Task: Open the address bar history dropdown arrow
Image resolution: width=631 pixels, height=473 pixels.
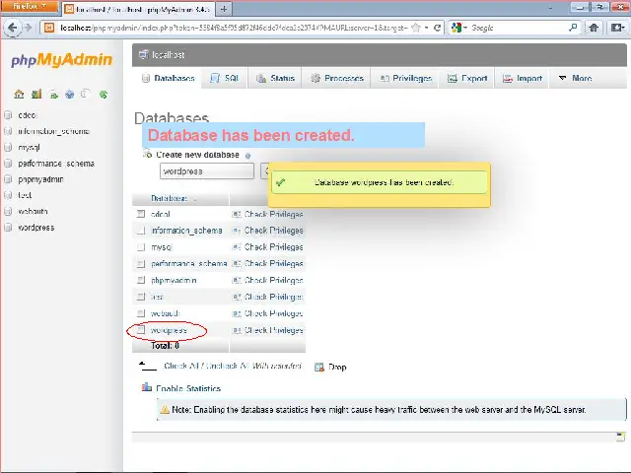Action: tap(427, 28)
